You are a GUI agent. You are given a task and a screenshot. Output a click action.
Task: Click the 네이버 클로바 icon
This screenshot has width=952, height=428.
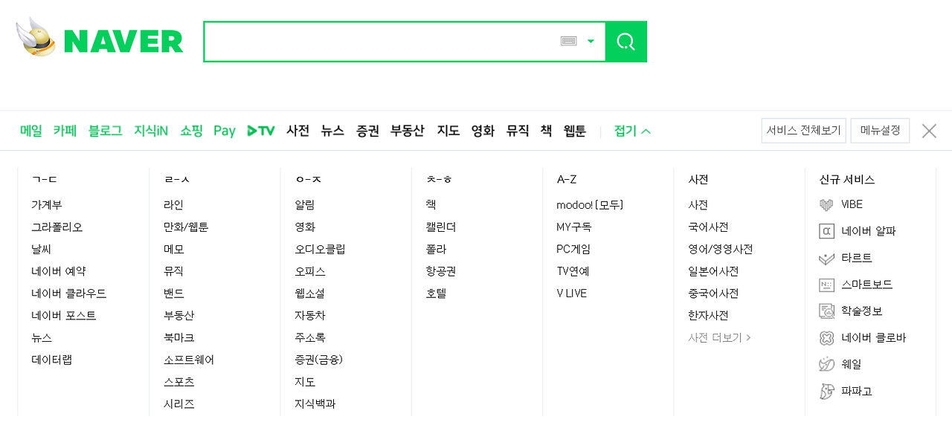826,338
